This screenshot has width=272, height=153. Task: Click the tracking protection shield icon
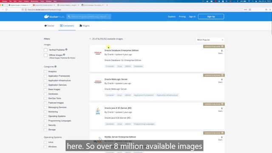coord(23,10)
